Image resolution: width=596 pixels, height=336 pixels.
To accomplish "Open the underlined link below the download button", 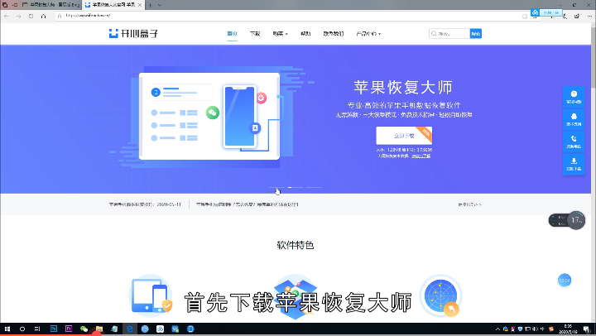I will click(421, 156).
